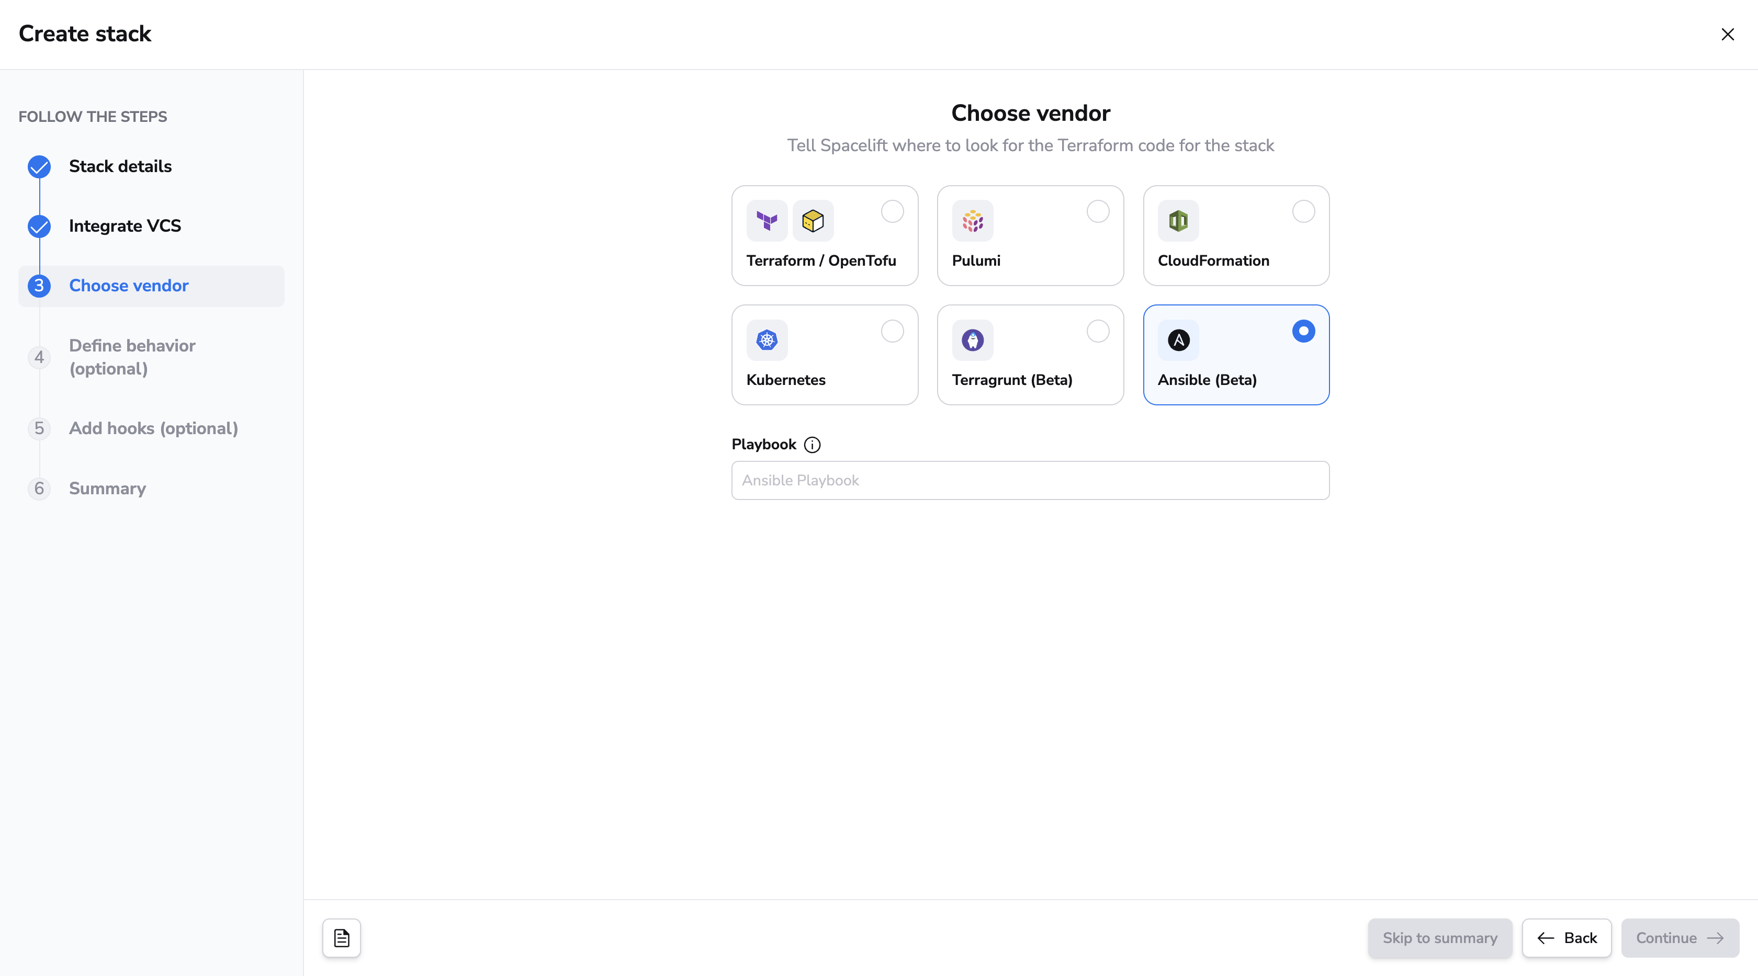This screenshot has height=976, width=1758.
Task: Select Kubernetes radio button
Action: tap(892, 331)
